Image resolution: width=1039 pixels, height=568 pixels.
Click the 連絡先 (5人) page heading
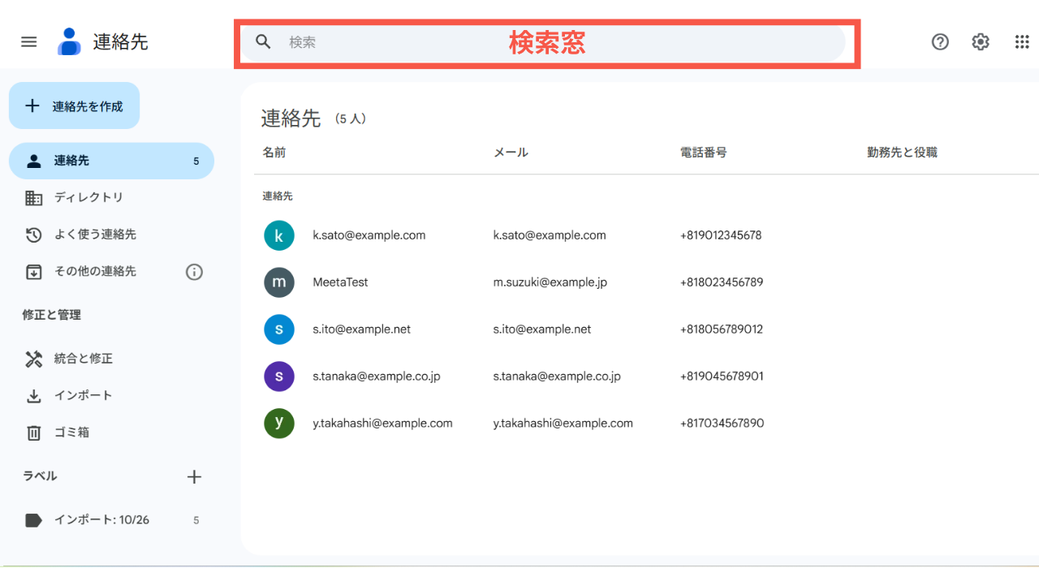click(314, 118)
